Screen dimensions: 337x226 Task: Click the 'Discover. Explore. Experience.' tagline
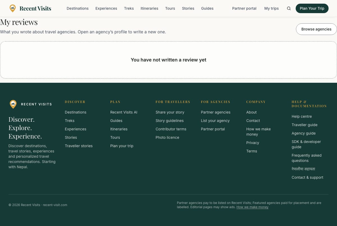25,128
